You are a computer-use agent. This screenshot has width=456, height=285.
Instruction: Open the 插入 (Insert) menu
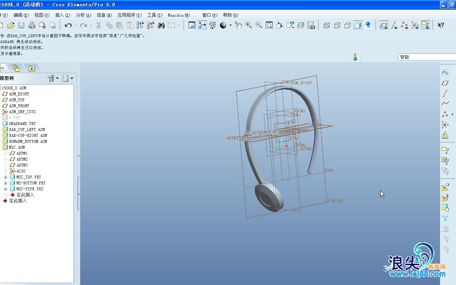point(62,15)
